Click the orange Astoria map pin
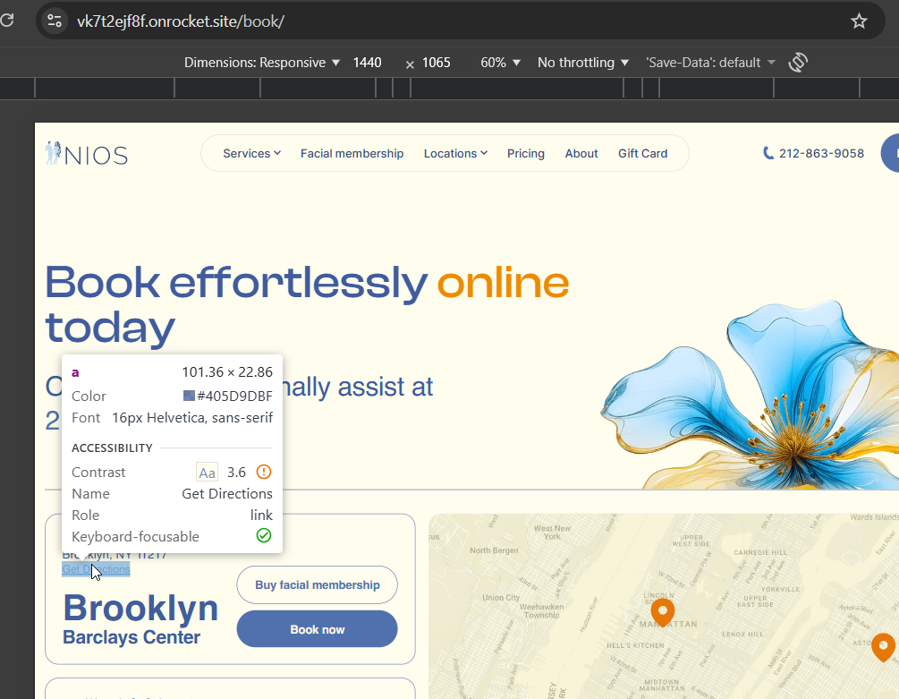 [x=884, y=647]
